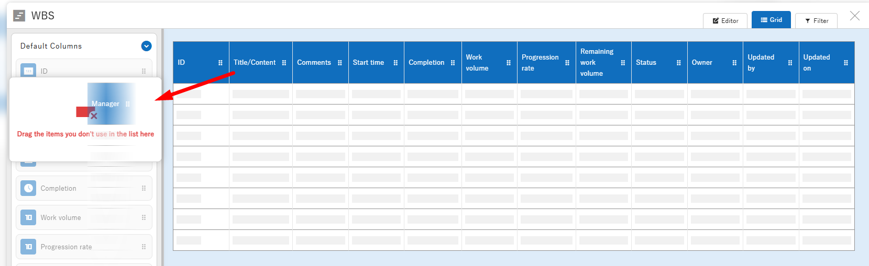Image resolution: width=869 pixels, height=266 pixels.
Task: Grab the Work volume list item handle
Action: pyautogui.click(x=144, y=217)
